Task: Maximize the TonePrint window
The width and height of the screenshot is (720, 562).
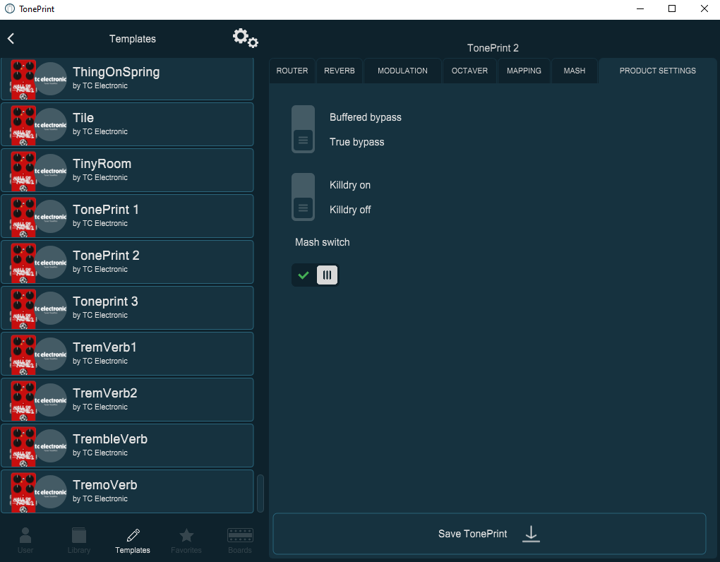Action: pos(672,8)
